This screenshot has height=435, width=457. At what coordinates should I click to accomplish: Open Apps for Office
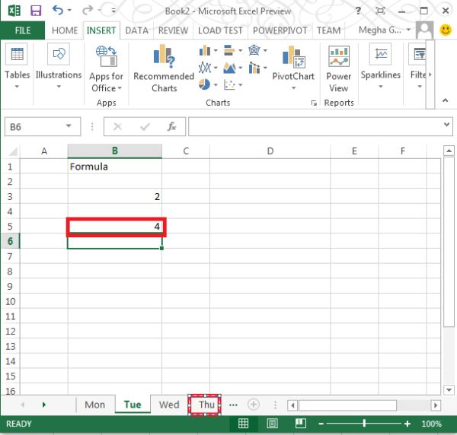pyautogui.click(x=106, y=69)
